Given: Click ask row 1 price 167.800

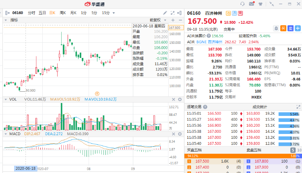Looking at the screenshot, I should 262,161.
